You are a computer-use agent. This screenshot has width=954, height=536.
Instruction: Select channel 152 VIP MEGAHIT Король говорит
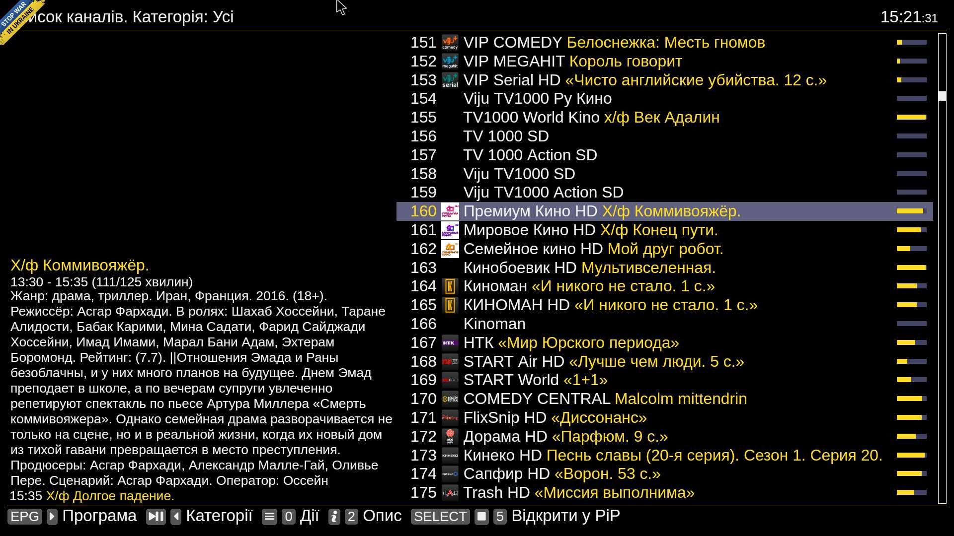(665, 62)
